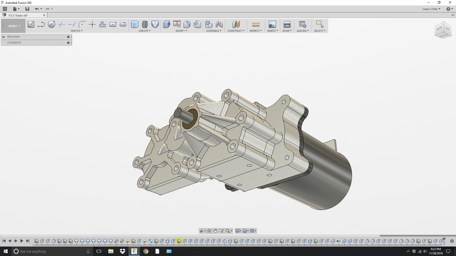Activate the Press Pull tool
456x256 pixels.
point(167,24)
